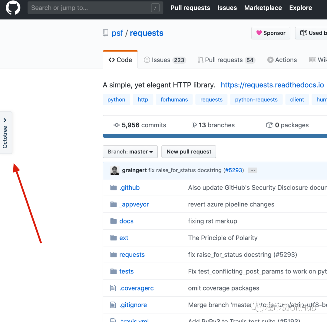Open Marketplace in top navigation
Image resolution: width=327 pixels, height=322 pixels.
pos(263,8)
